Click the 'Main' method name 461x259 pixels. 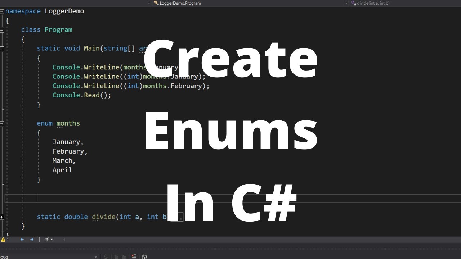91,49
